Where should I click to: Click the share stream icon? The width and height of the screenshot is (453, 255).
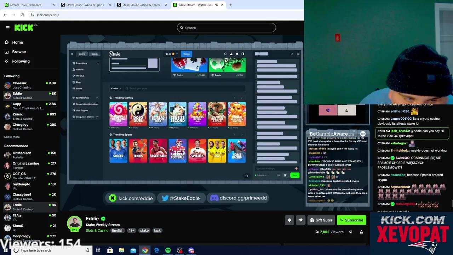pos(350,232)
